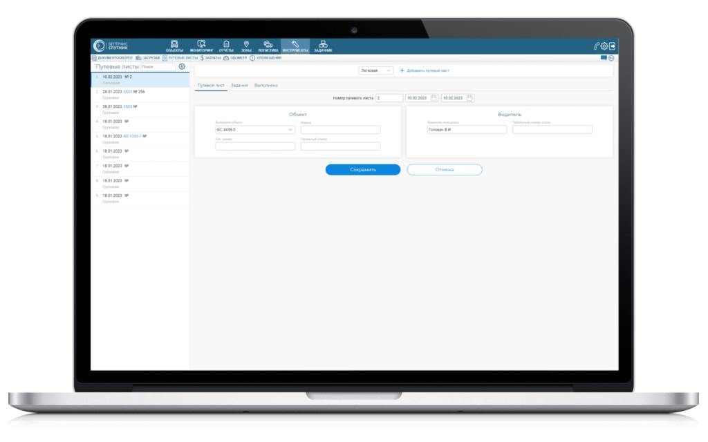Click Добавить путевой лист link

pos(425,70)
